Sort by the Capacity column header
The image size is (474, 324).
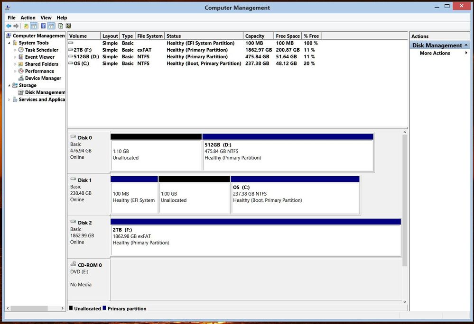(259, 36)
